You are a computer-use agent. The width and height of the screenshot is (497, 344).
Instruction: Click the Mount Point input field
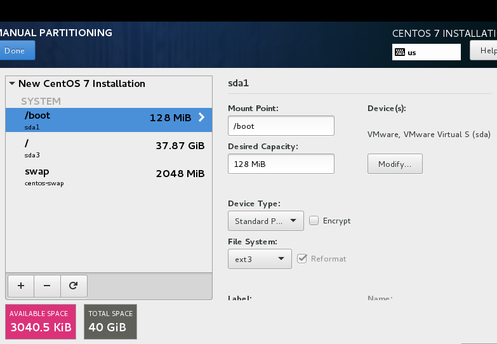281,126
